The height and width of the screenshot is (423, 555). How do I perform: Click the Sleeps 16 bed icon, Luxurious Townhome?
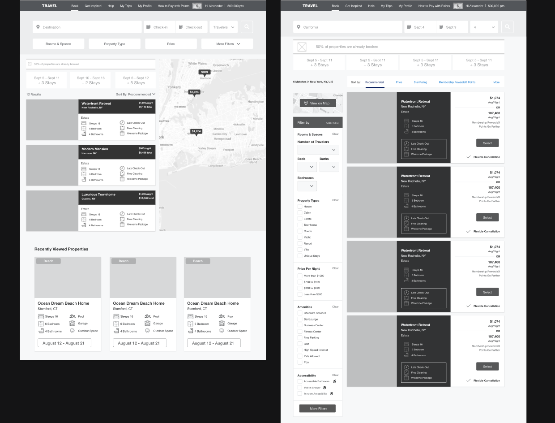pyautogui.click(x=84, y=214)
